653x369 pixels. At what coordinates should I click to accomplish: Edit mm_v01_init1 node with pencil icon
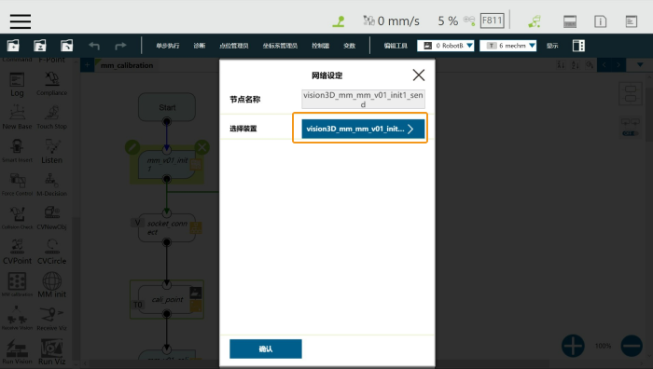pos(132,147)
